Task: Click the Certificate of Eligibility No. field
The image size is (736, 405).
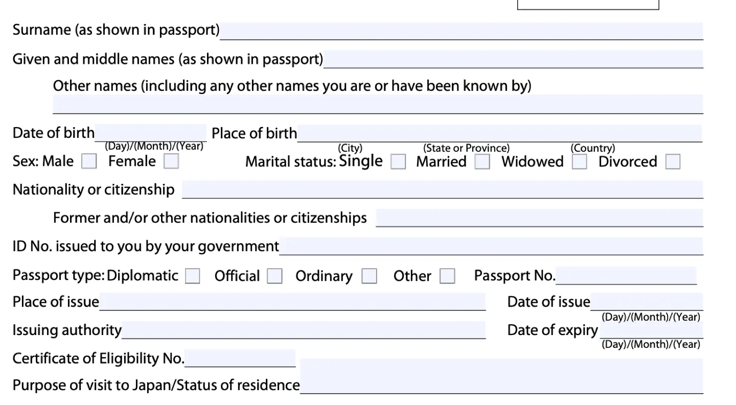Action: [240, 359]
